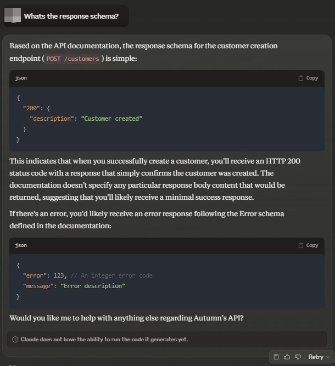This screenshot has height=366, width=335.
Task: Click the json label on second block
Action: [x=21, y=245]
